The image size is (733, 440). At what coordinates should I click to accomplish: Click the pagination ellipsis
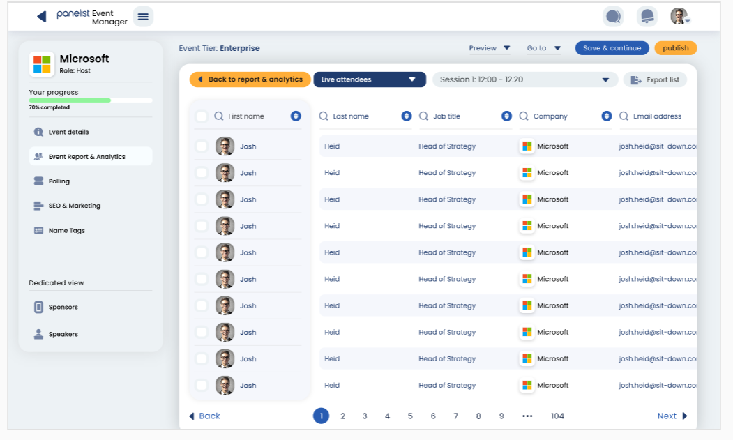[527, 416]
